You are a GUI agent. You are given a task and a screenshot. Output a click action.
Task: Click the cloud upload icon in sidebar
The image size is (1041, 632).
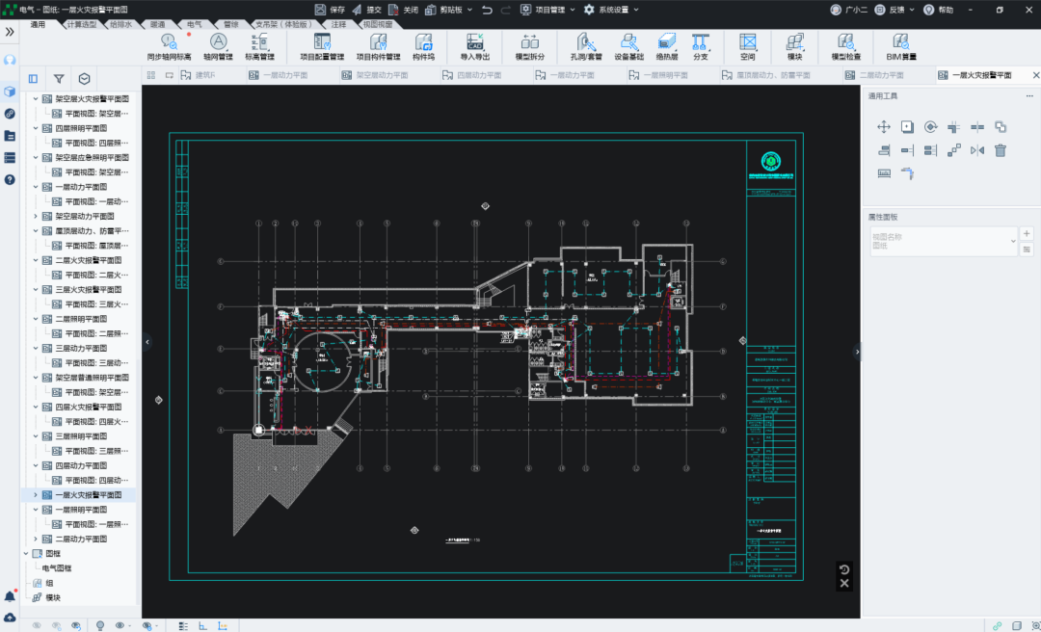(10, 618)
